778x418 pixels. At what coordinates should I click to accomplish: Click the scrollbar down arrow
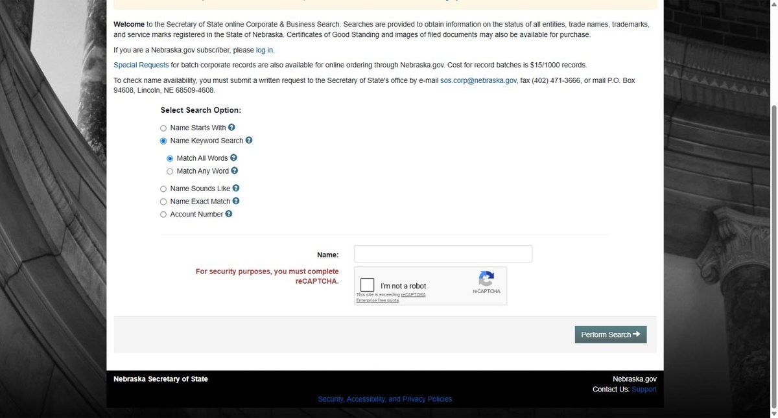tap(773, 413)
